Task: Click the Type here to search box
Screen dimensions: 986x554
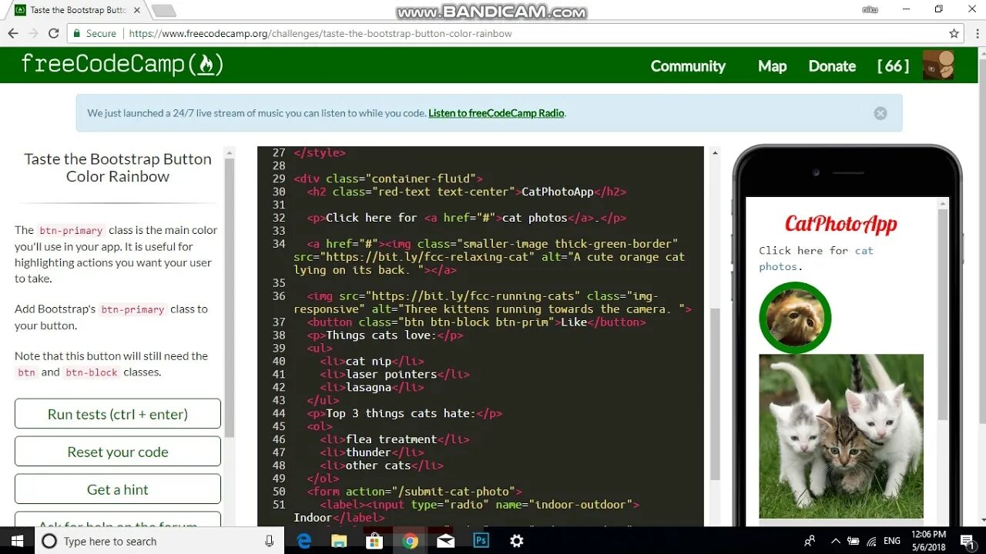Action: 160,541
